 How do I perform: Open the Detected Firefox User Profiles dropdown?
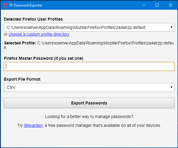89,27
